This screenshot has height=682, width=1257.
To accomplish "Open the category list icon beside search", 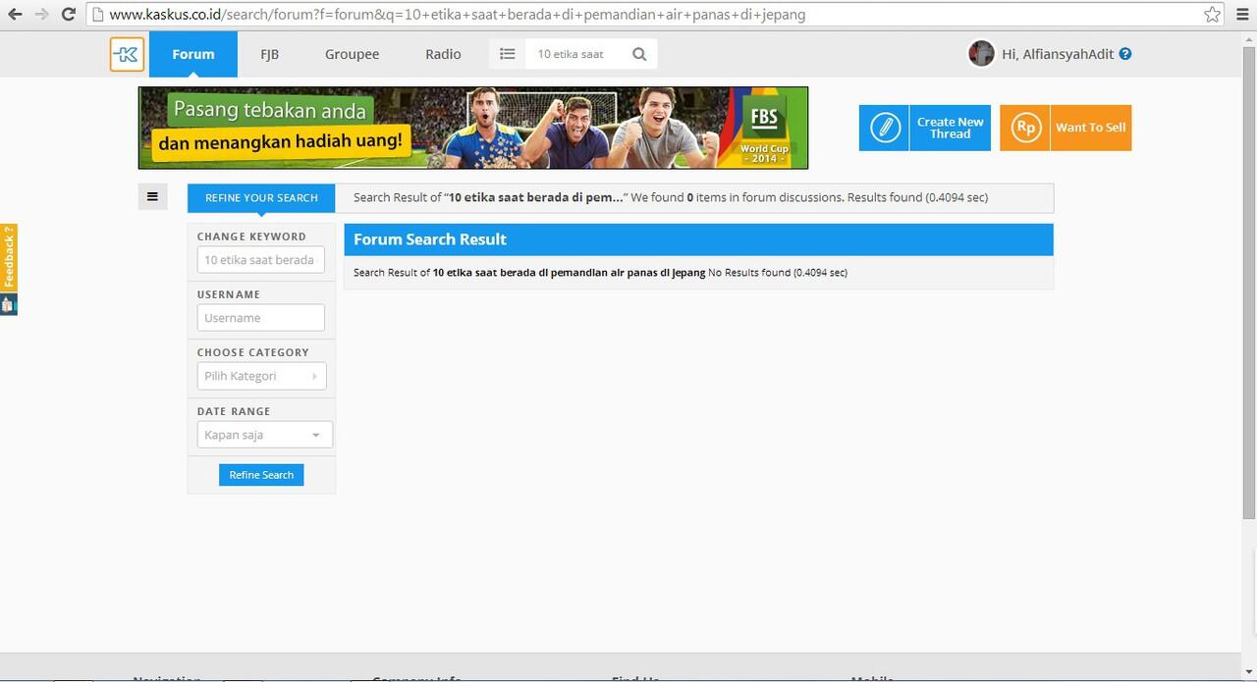I will pyautogui.click(x=507, y=54).
